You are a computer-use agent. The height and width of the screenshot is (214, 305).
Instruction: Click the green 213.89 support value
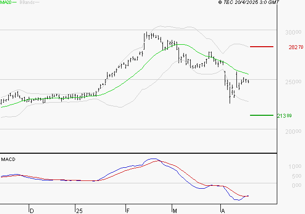click(285, 116)
